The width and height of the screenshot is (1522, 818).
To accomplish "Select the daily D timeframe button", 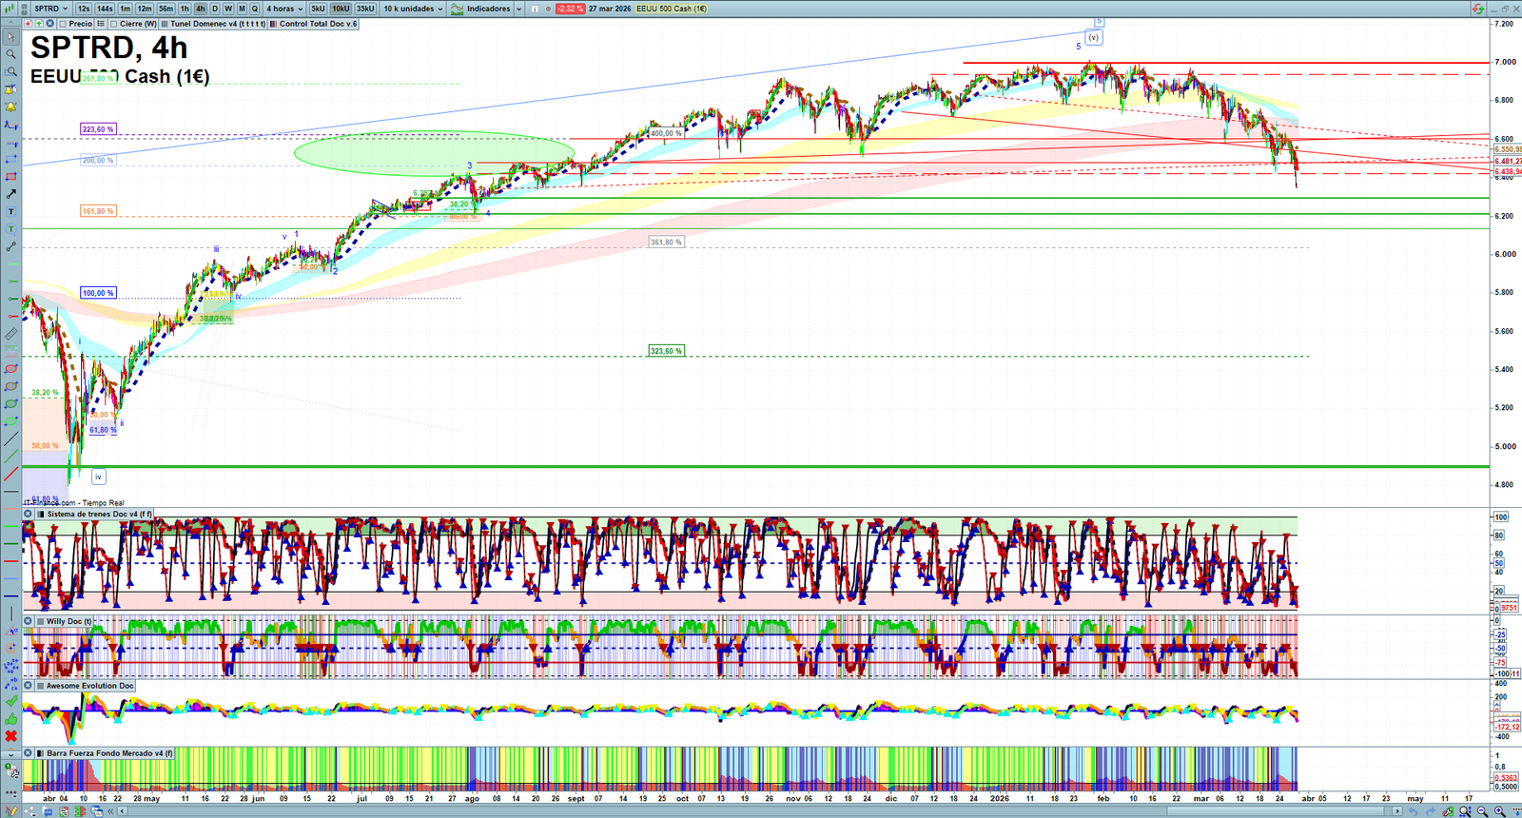I will click(214, 9).
